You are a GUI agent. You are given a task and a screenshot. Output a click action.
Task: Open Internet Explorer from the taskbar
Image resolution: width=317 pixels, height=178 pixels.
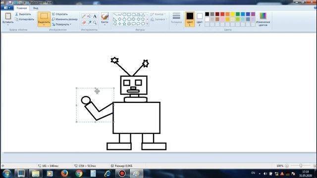(x=107, y=174)
